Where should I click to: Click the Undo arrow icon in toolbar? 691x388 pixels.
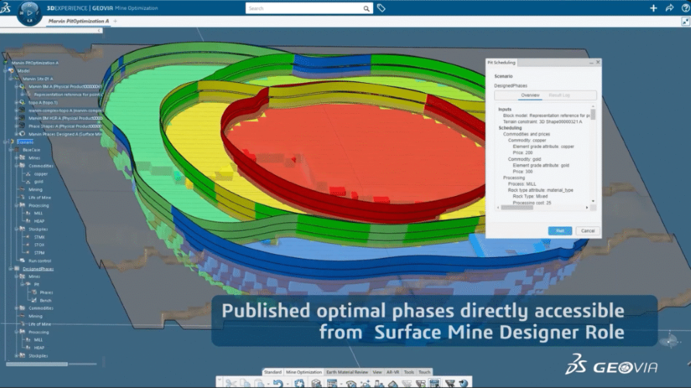coord(278,383)
